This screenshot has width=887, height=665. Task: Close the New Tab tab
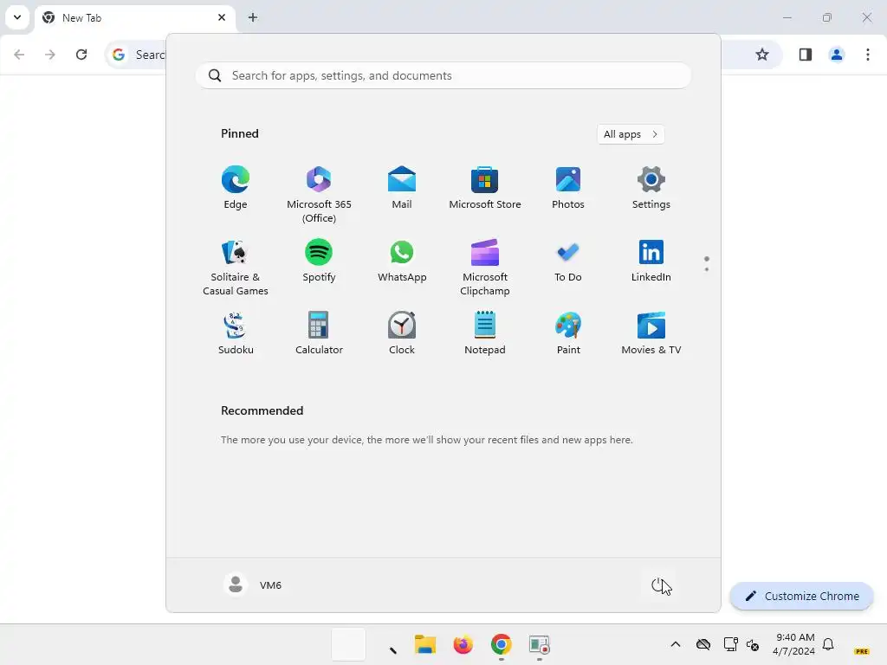click(222, 17)
